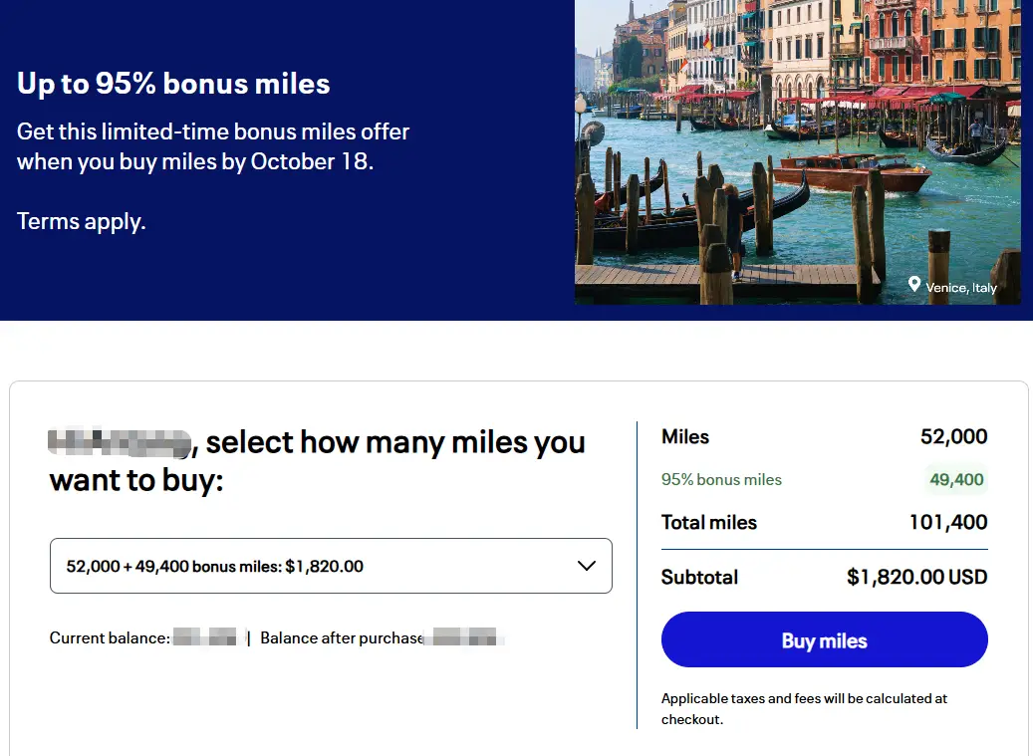Screen dimensions: 1033x756
Task: Open the 'Terms apply.' text
Action: [x=82, y=221]
